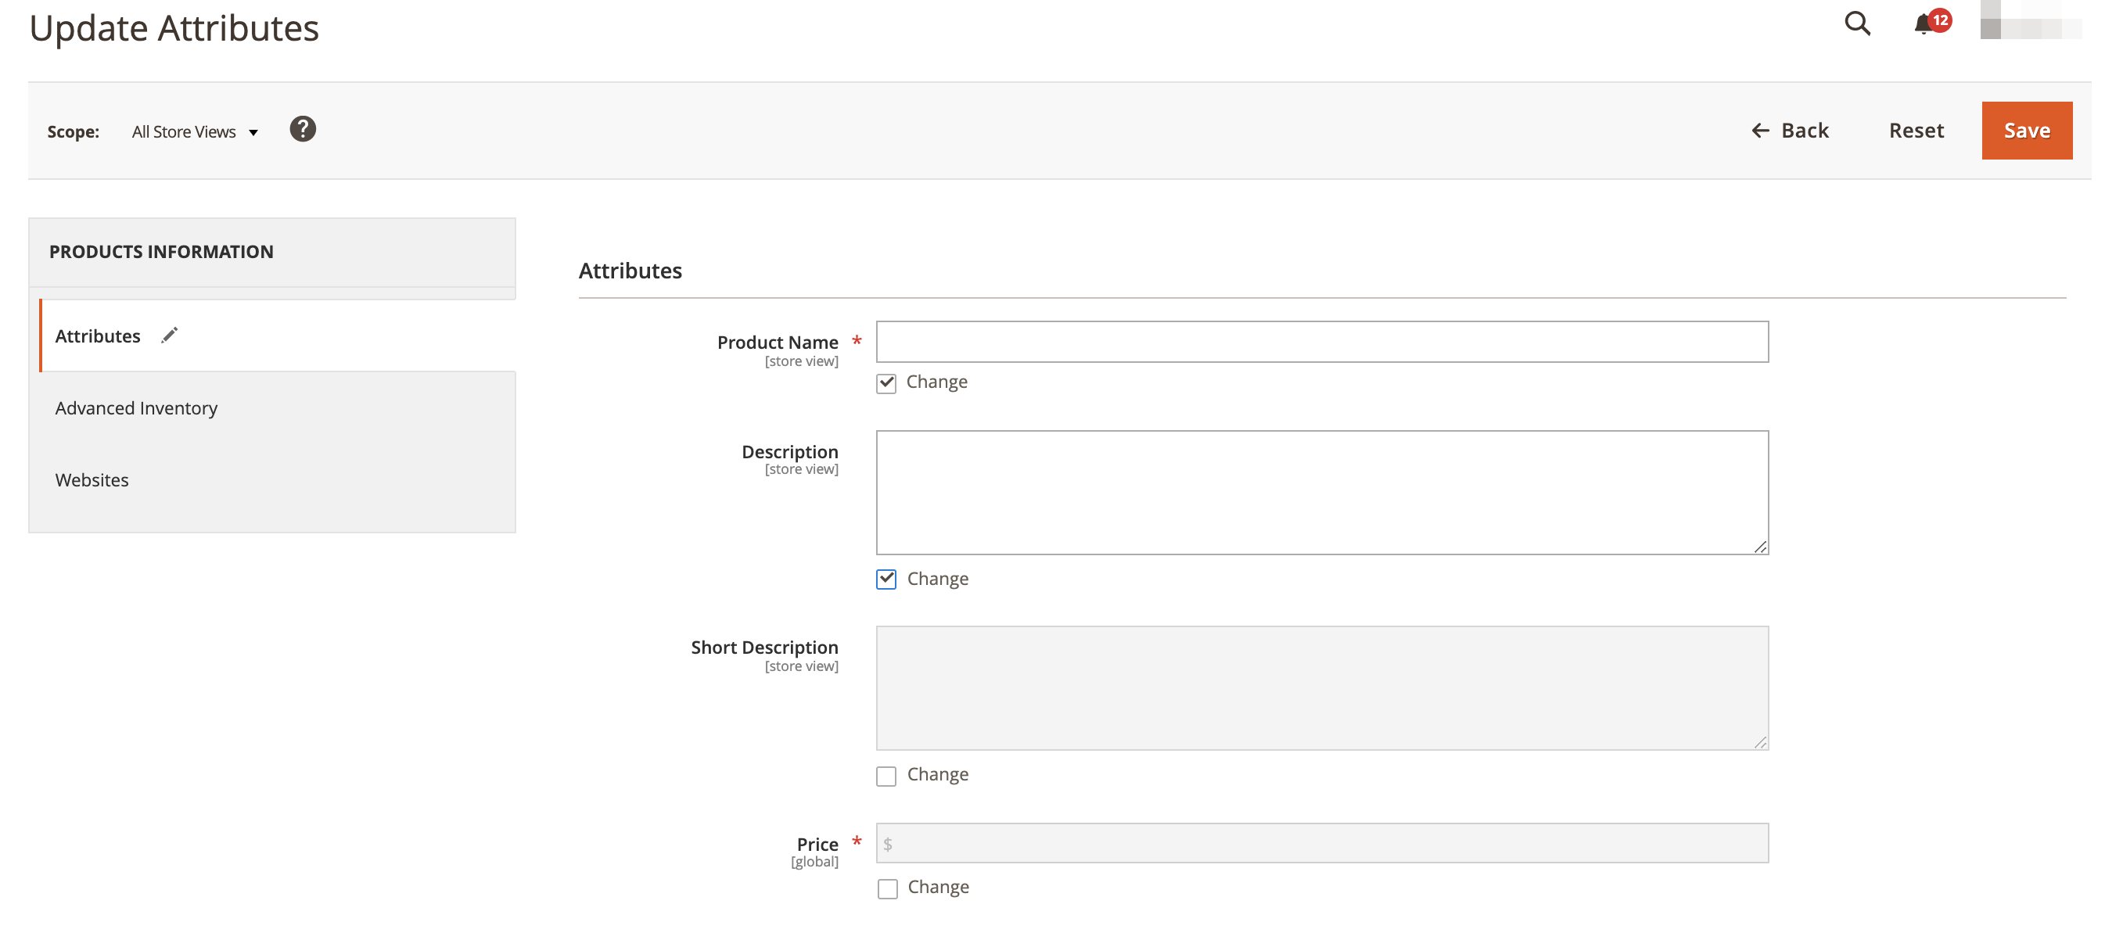Open the admin user account avatar
Screen dimensions: 2123x940
pyautogui.click(x=2031, y=20)
